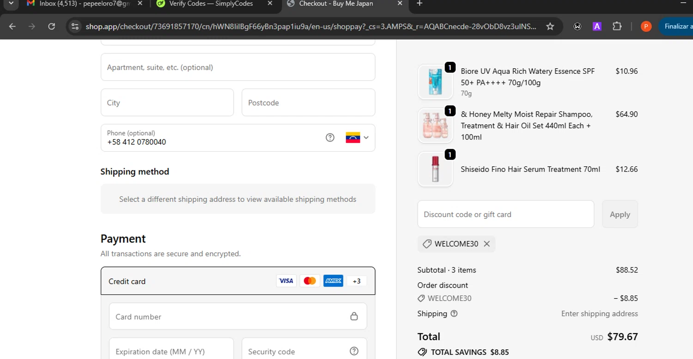Viewport: 693px width, 359px height.
Task: Go forward to the next page
Action: pyautogui.click(x=32, y=27)
